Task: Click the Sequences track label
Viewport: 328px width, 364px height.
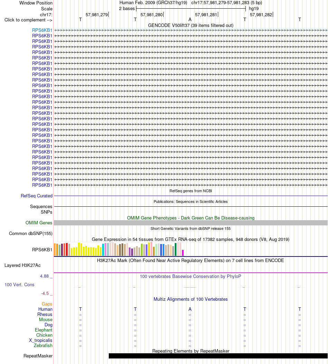Action: (x=41, y=207)
